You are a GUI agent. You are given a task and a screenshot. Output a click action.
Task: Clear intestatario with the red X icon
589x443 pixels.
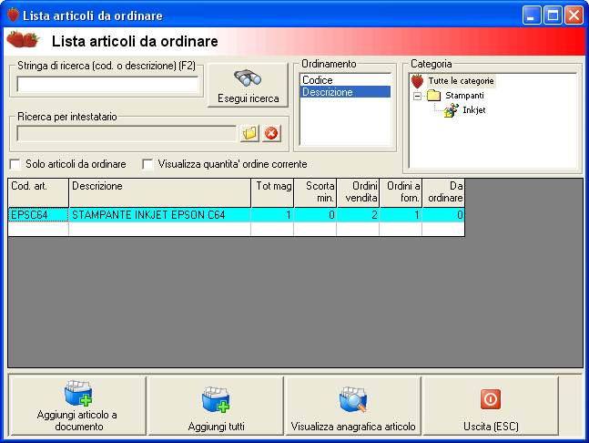(271, 133)
